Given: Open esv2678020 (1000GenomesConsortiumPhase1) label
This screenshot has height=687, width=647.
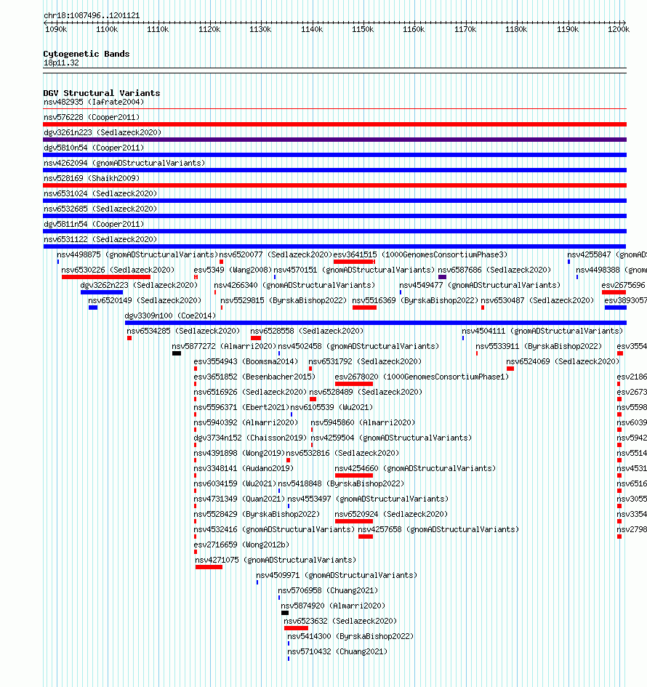Looking at the screenshot, I should (x=422, y=377).
